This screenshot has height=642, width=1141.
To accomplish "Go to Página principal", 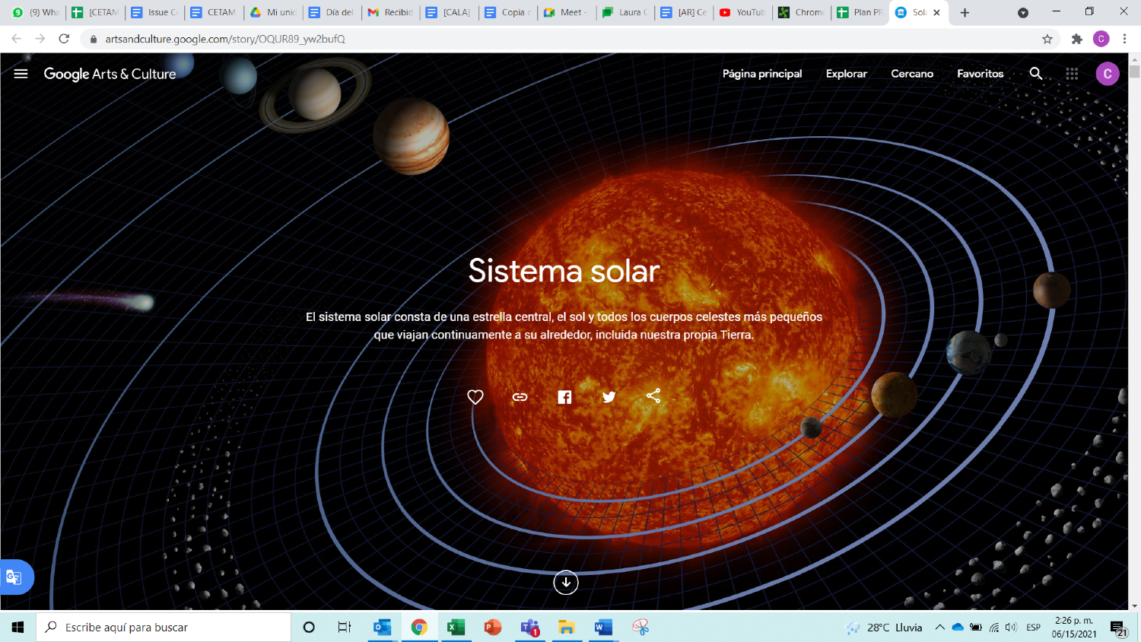I will (x=762, y=74).
